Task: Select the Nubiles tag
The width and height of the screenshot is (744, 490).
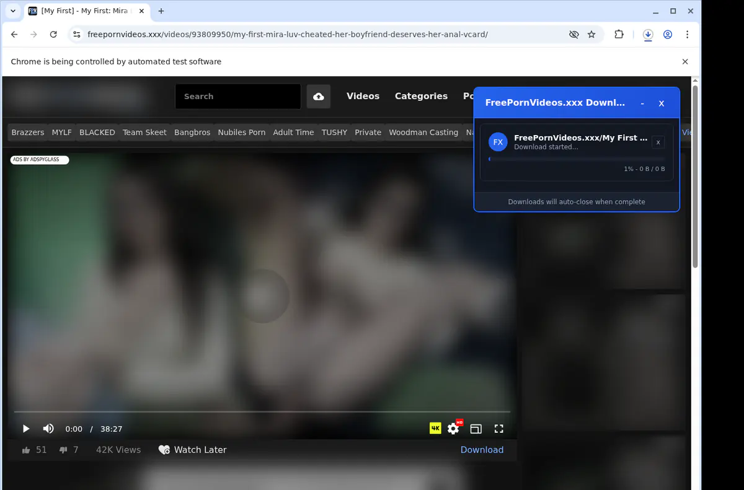Action: [241, 132]
